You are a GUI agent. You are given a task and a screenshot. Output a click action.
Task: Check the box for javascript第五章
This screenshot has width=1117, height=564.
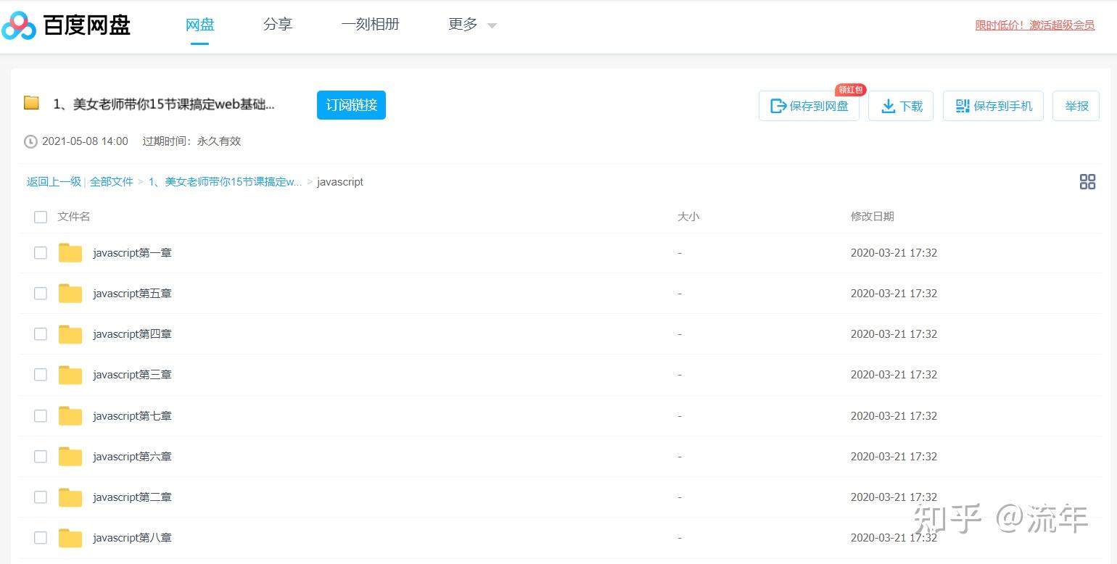point(41,294)
